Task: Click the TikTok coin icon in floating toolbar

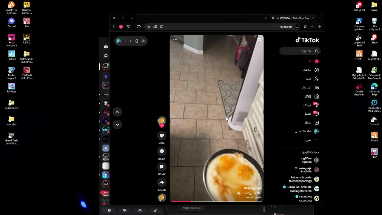Action: 143,41
